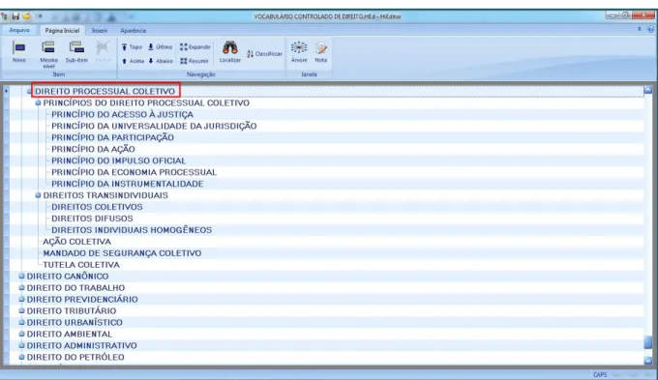Click the vertical scrollbar down arrow
658x380 pixels.
648,361
